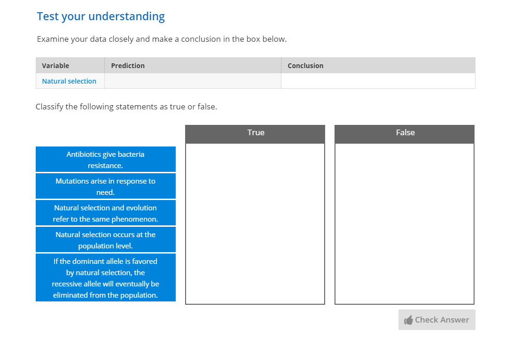This screenshot has height=339, width=514.
Task: Click inside the False answer box
Action: click(405, 223)
